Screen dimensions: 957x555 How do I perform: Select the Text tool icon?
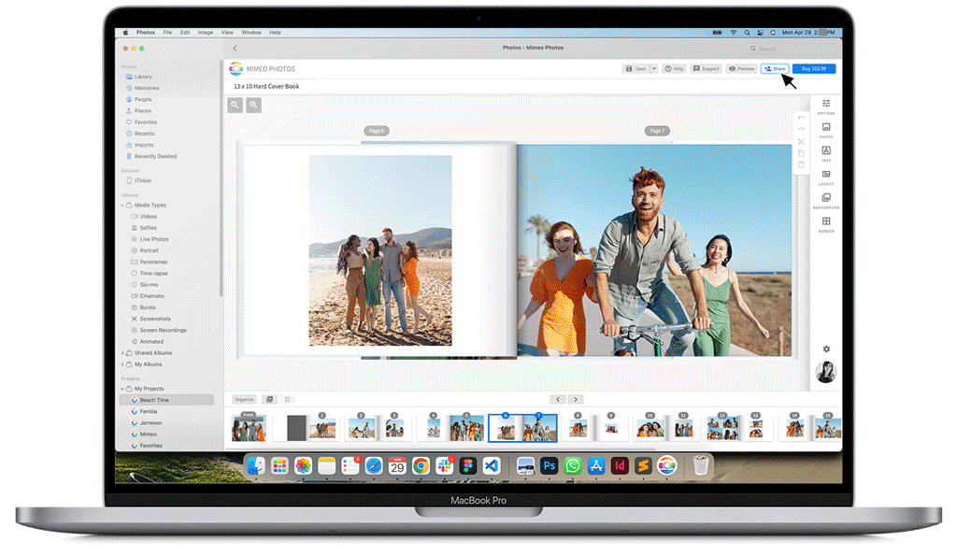coord(826,150)
